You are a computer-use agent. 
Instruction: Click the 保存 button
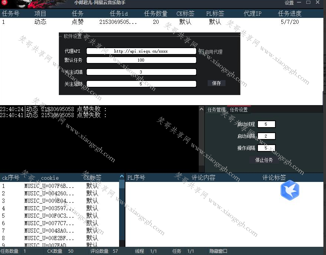click(x=216, y=84)
